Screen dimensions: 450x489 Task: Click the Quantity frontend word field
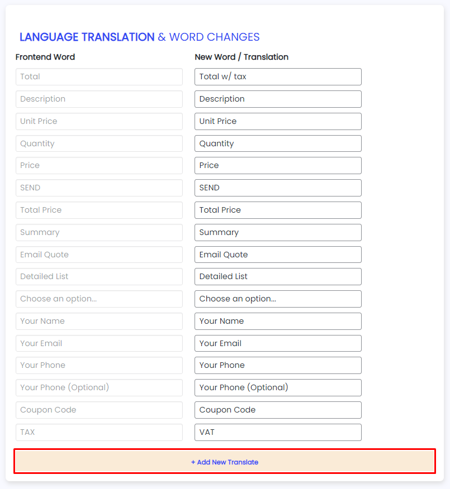[100, 143]
